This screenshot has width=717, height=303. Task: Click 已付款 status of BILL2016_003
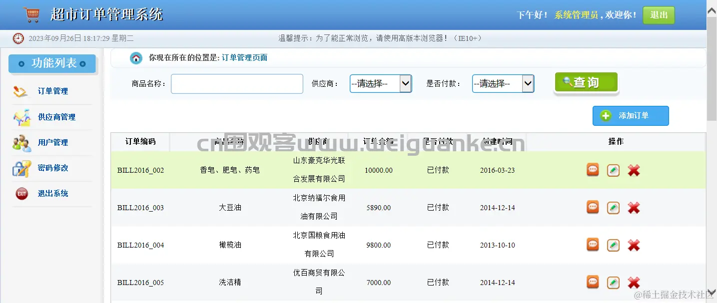pyautogui.click(x=438, y=207)
